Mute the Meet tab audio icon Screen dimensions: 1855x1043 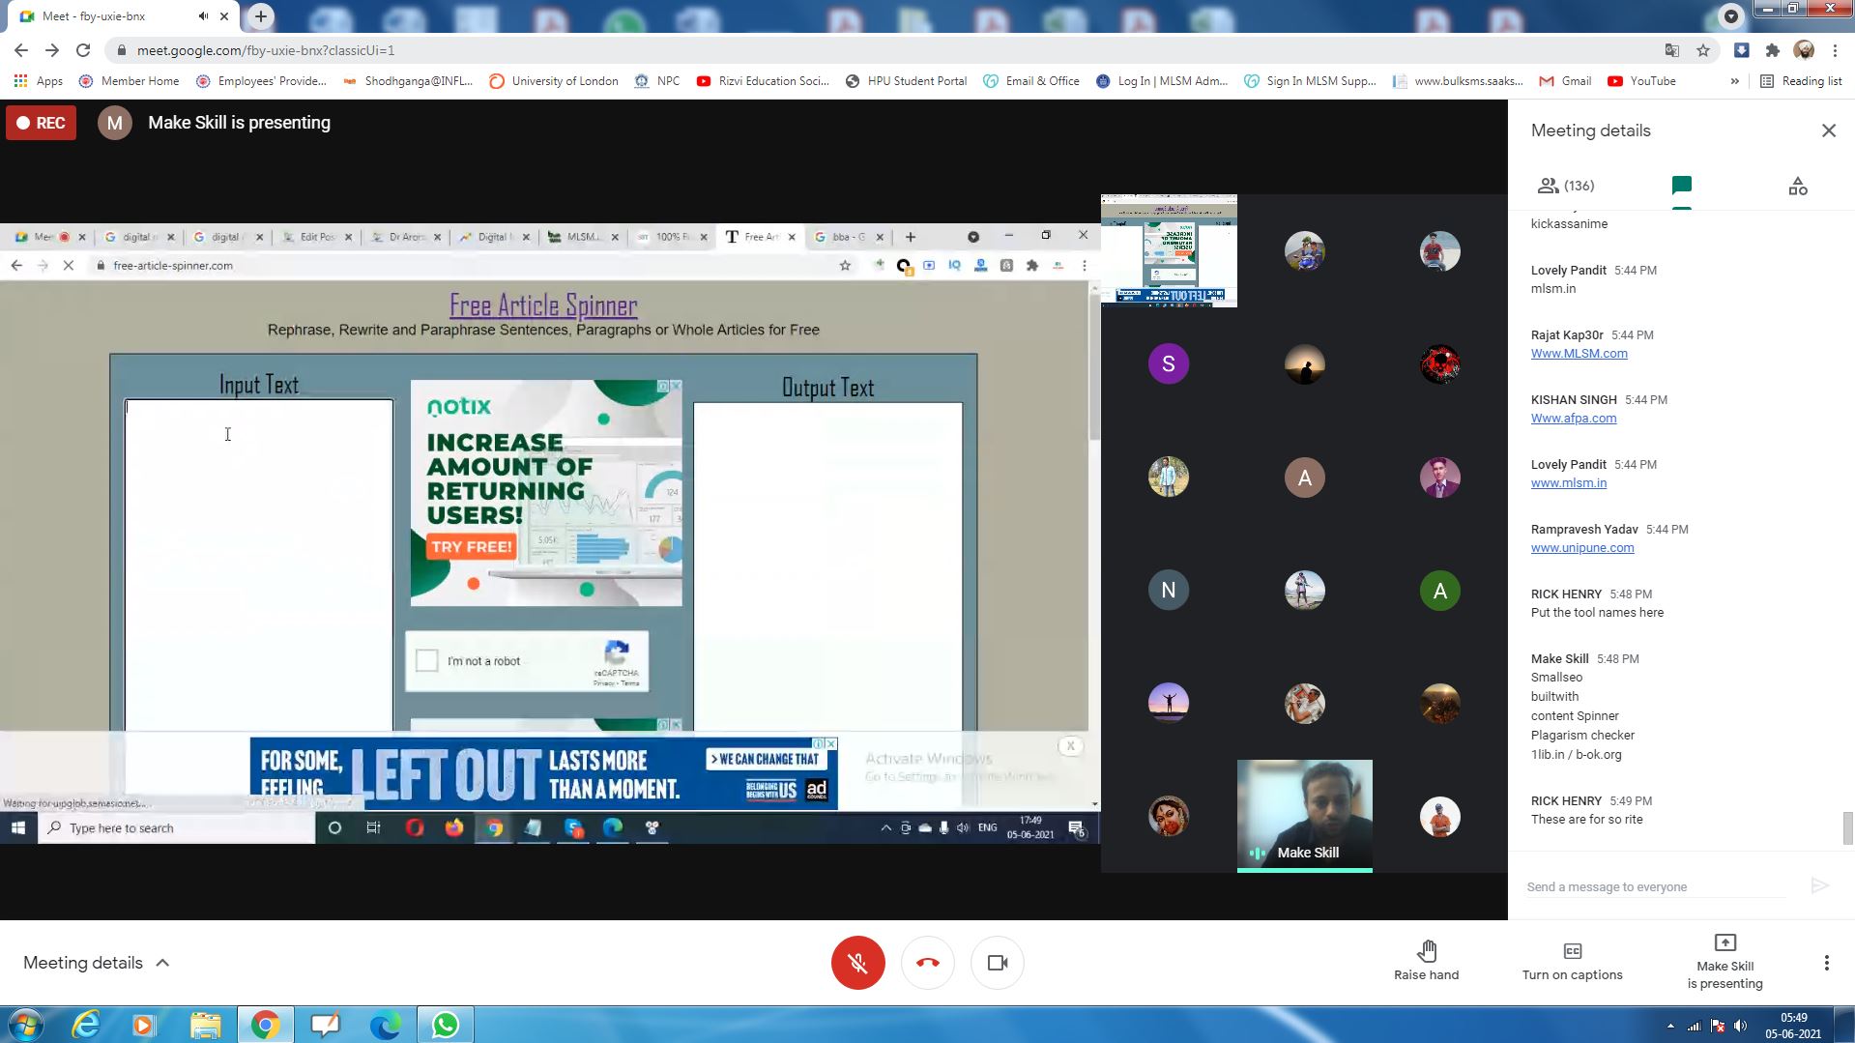click(203, 16)
